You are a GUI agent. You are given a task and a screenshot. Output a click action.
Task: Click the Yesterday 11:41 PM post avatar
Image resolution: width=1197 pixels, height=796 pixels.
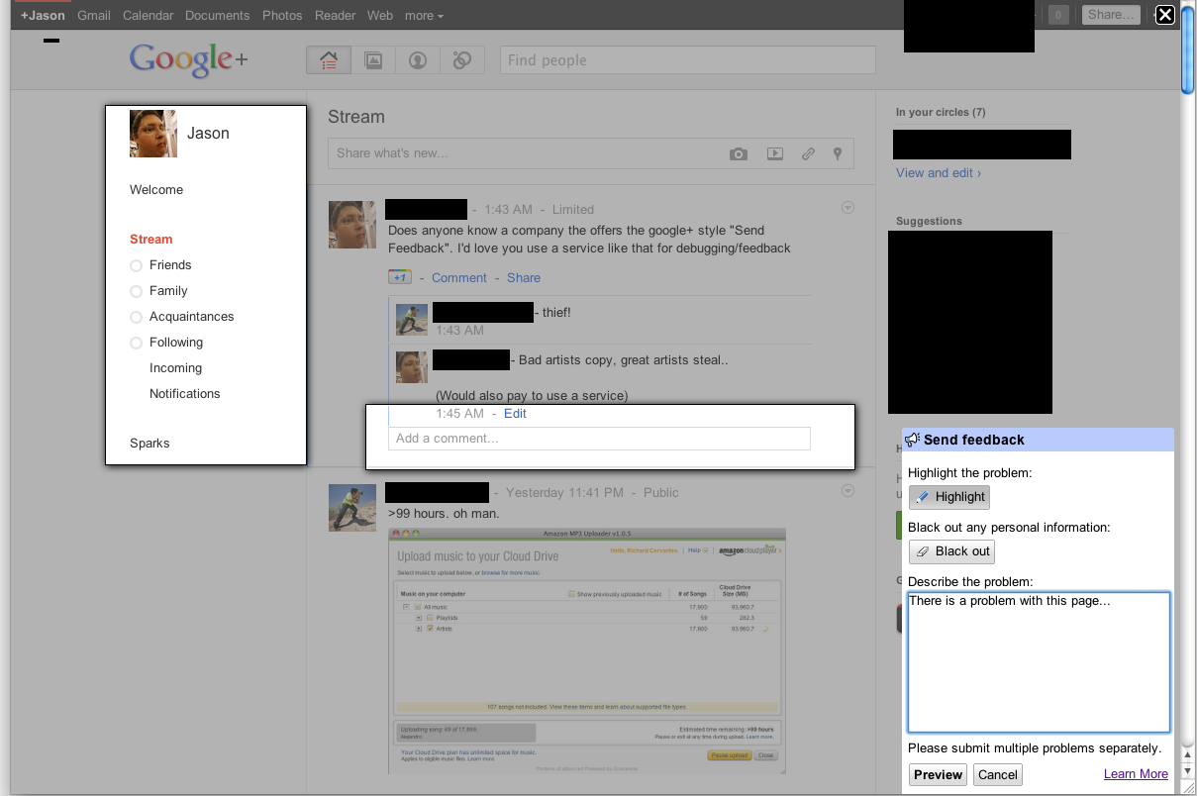click(352, 508)
